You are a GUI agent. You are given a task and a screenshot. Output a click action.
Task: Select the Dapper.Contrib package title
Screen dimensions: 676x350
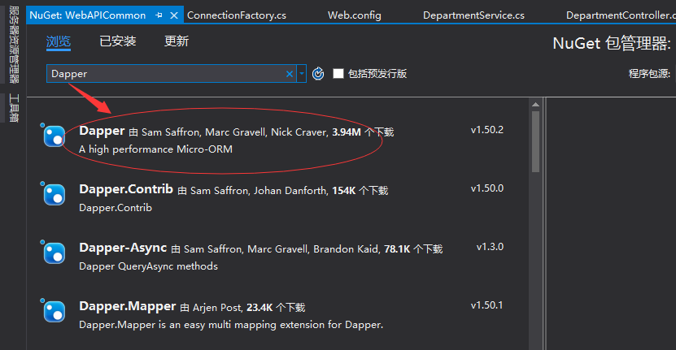[126, 189]
